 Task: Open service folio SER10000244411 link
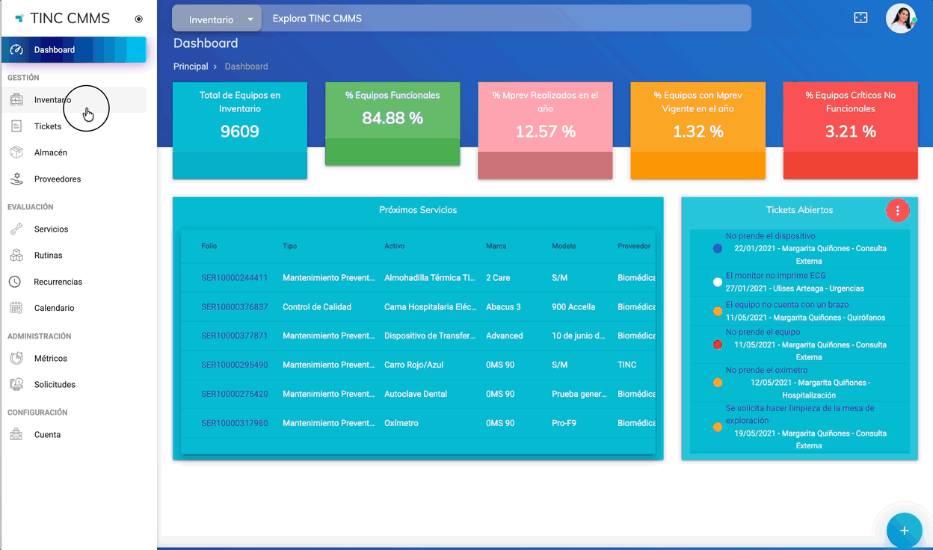click(x=234, y=278)
